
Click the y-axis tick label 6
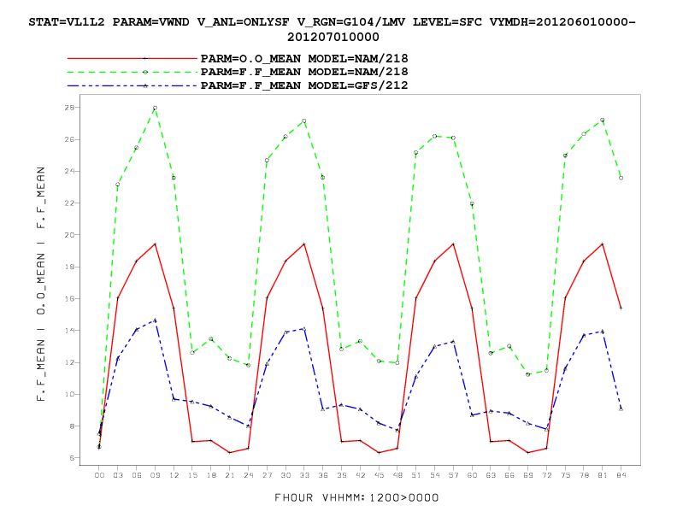tap(72, 458)
